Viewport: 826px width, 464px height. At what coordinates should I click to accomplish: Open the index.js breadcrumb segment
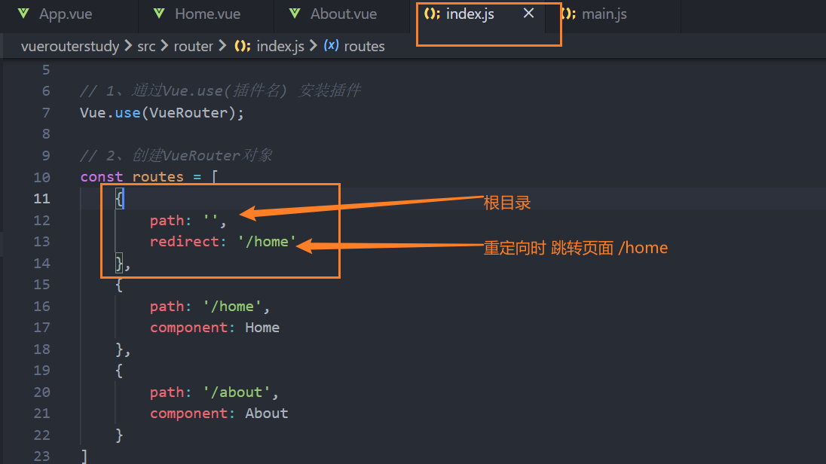280,47
